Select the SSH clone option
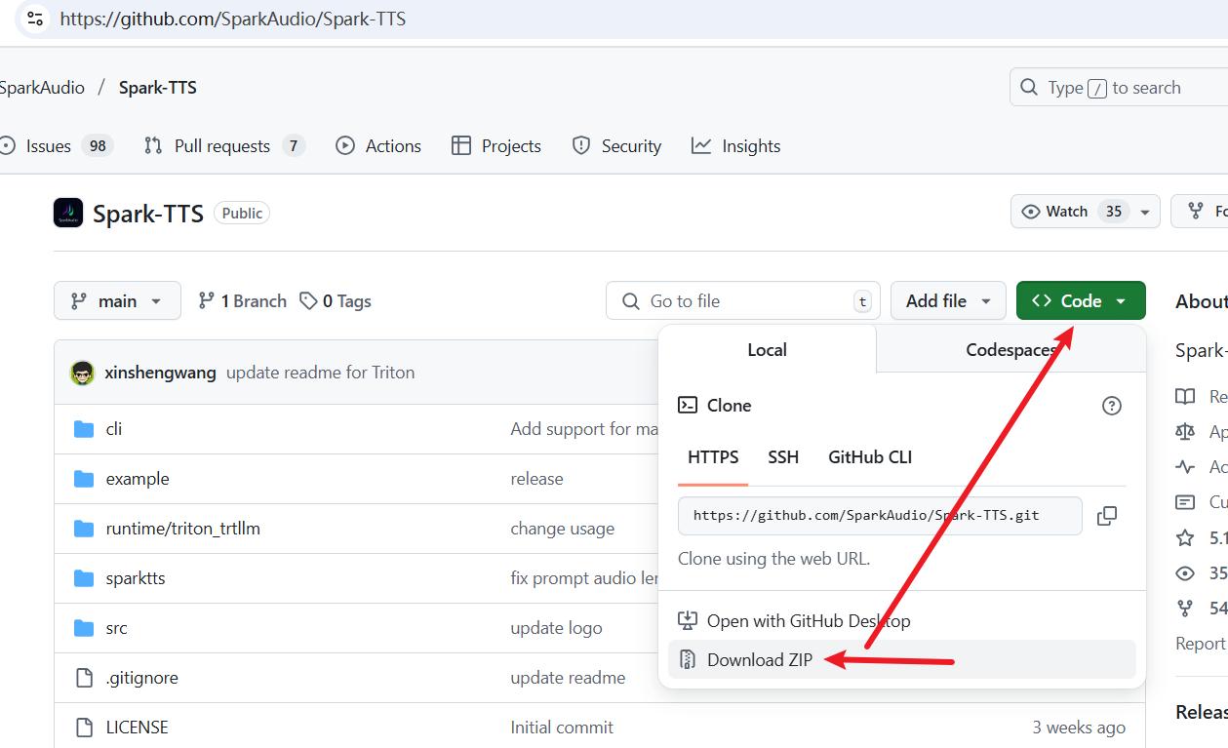Image resolution: width=1228 pixels, height=748 pixels. 783,457
